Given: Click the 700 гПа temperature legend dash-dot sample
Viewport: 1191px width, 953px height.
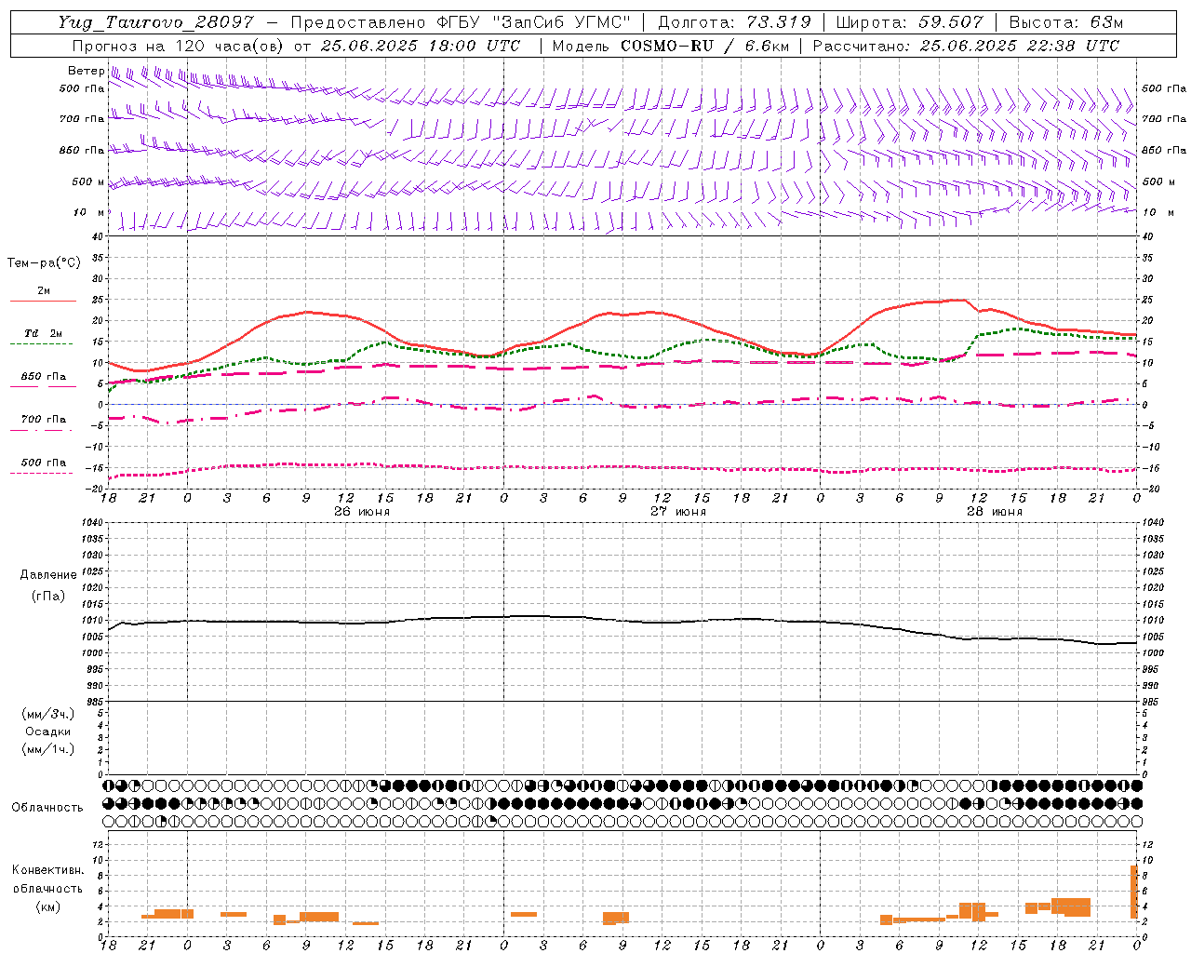Looking at the screenshot, I should click(43, 430).
